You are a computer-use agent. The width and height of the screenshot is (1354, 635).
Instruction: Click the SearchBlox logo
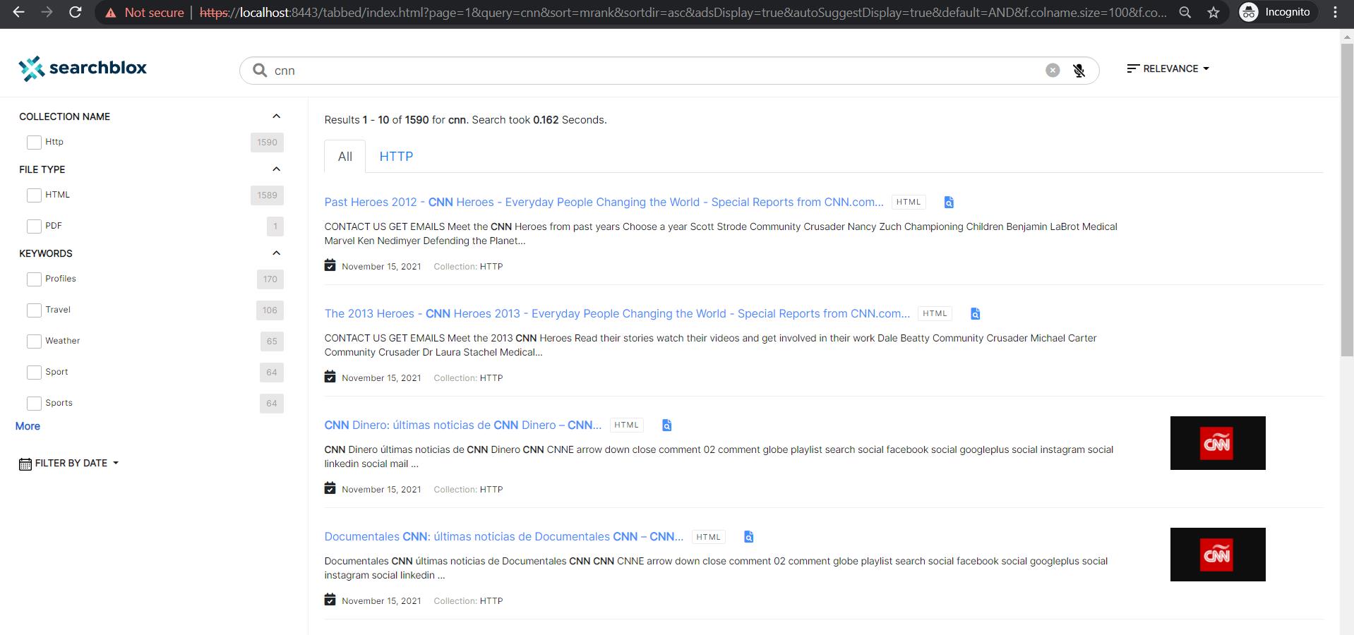coord(83,68)
